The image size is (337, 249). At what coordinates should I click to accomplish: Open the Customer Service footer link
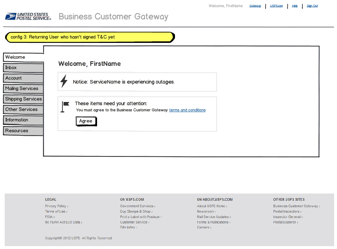[x=135, y=222]
